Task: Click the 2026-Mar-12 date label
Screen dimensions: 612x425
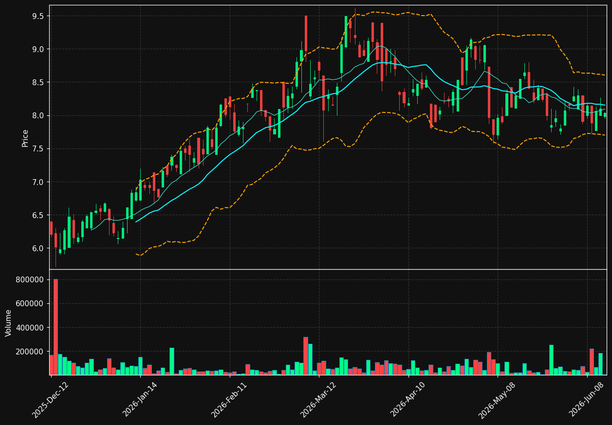Action: click(x=318, y=400)
